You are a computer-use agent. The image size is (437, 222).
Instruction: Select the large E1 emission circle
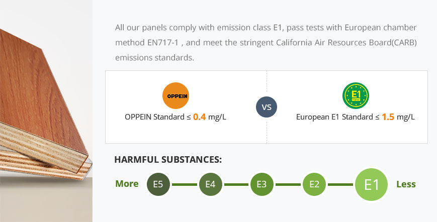click(371, 184)
